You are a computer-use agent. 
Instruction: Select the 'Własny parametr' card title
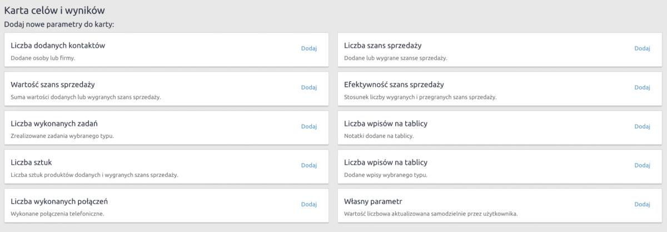(x=373, y=201)
